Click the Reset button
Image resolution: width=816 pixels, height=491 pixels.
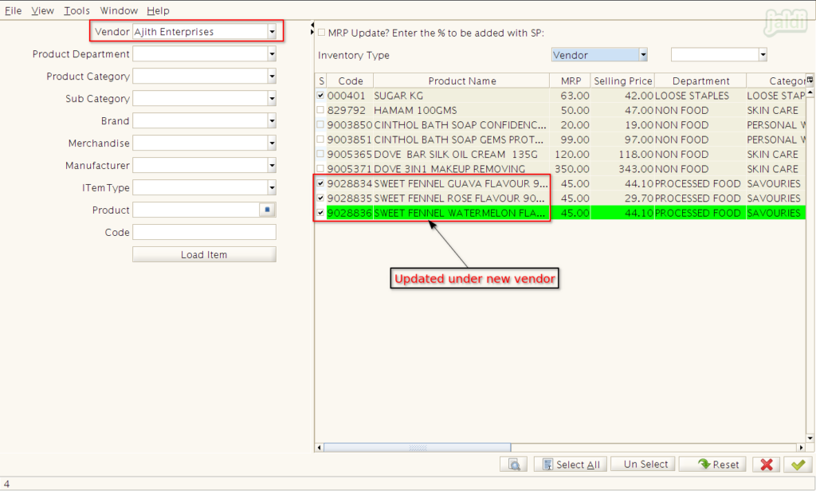coord(712,465)
